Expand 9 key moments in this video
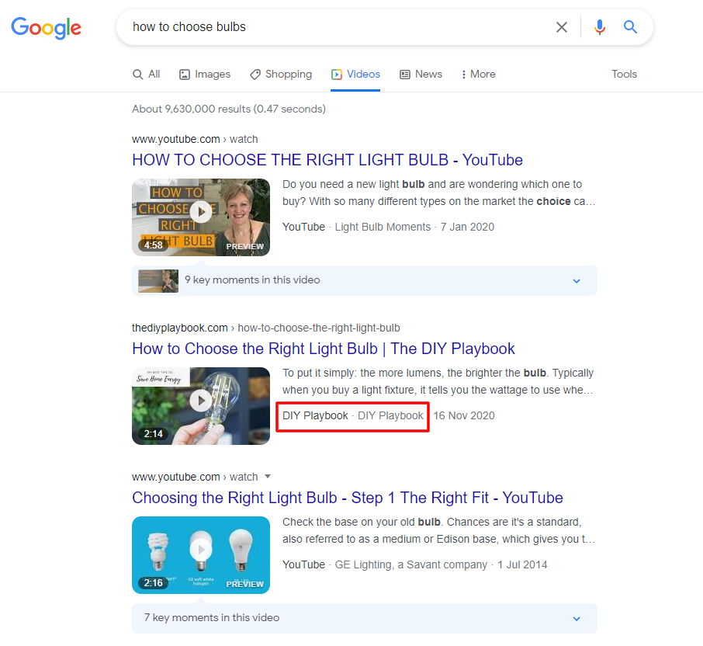The width and height of the screenshot is (703, 646). 365,281
